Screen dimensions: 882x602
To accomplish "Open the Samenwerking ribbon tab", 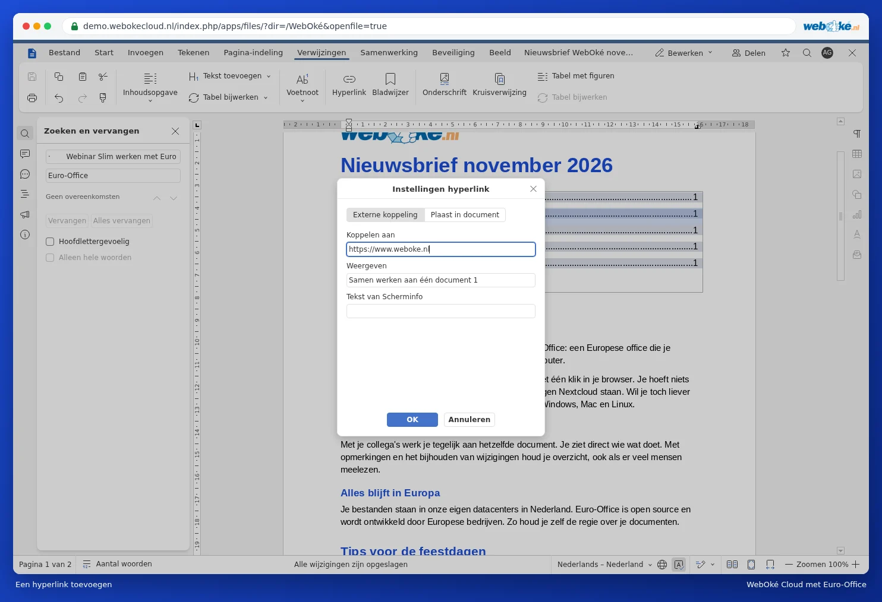I will 389,53.
